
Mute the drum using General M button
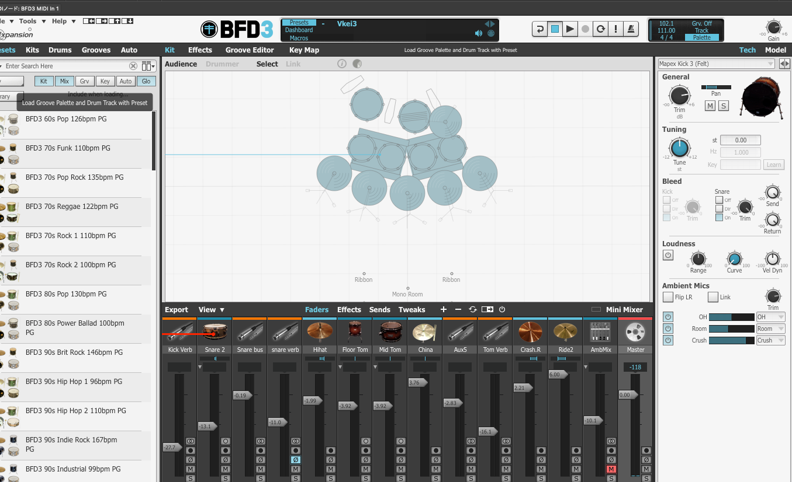pos(710,106)
